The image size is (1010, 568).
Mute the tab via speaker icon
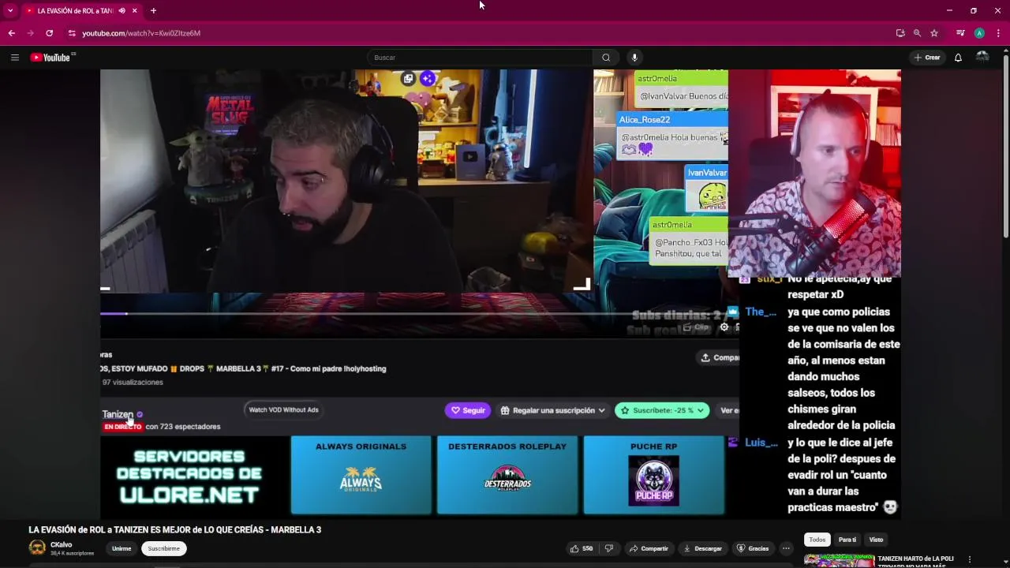pos(122,11)
